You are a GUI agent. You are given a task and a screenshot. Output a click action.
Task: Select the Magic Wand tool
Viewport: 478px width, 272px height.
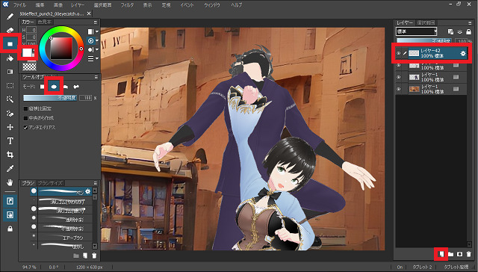click(x=10, y=99)
